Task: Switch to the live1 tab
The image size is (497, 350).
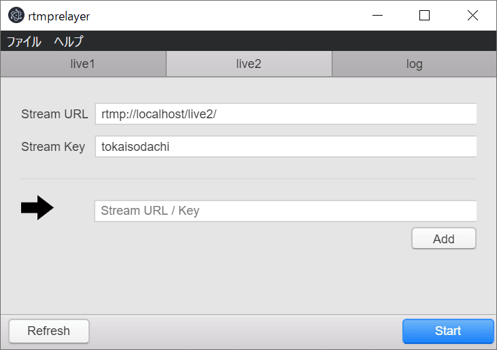Action: [x=83, y=64]
